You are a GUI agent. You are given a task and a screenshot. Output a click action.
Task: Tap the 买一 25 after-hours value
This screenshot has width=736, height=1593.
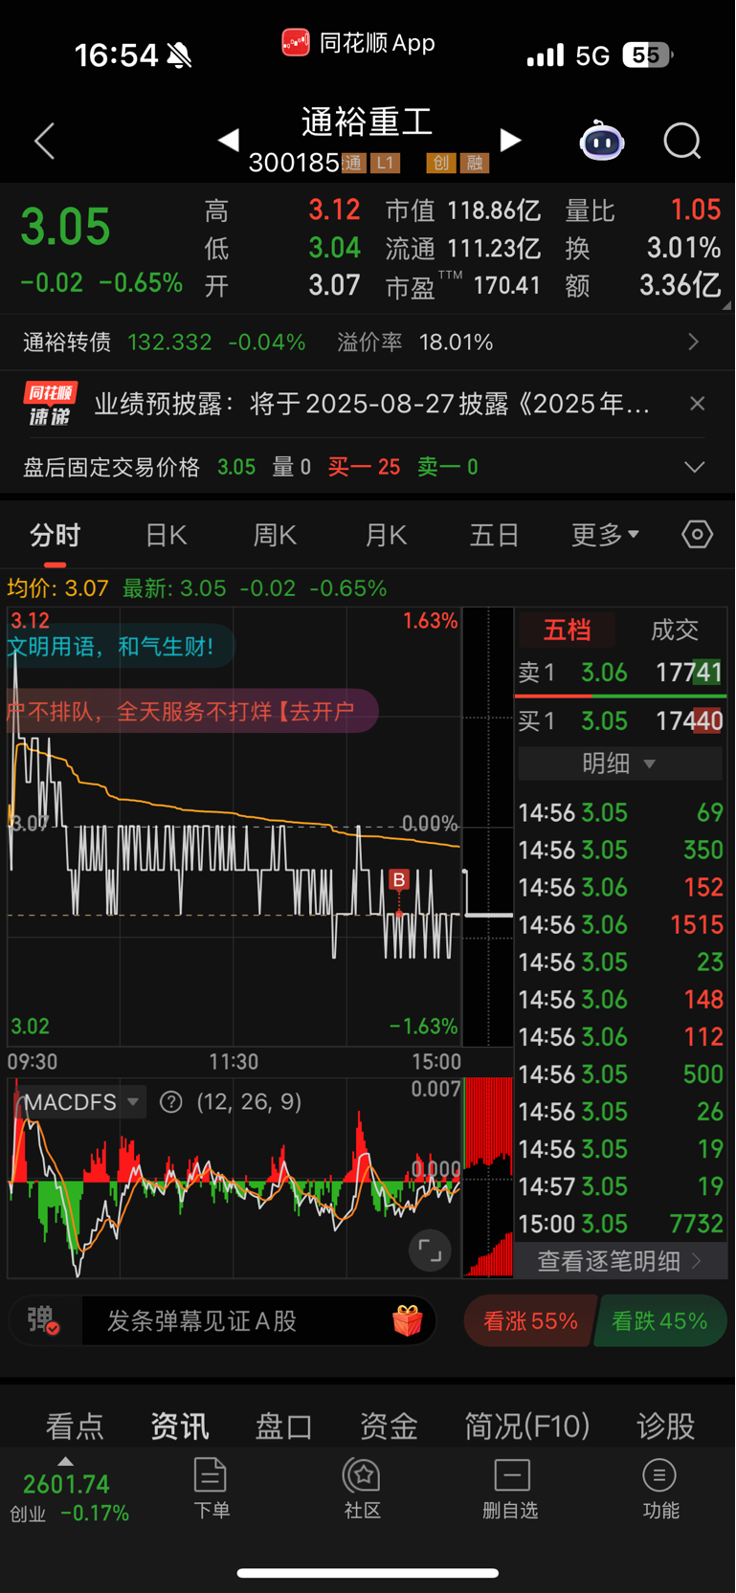(364, 467)
